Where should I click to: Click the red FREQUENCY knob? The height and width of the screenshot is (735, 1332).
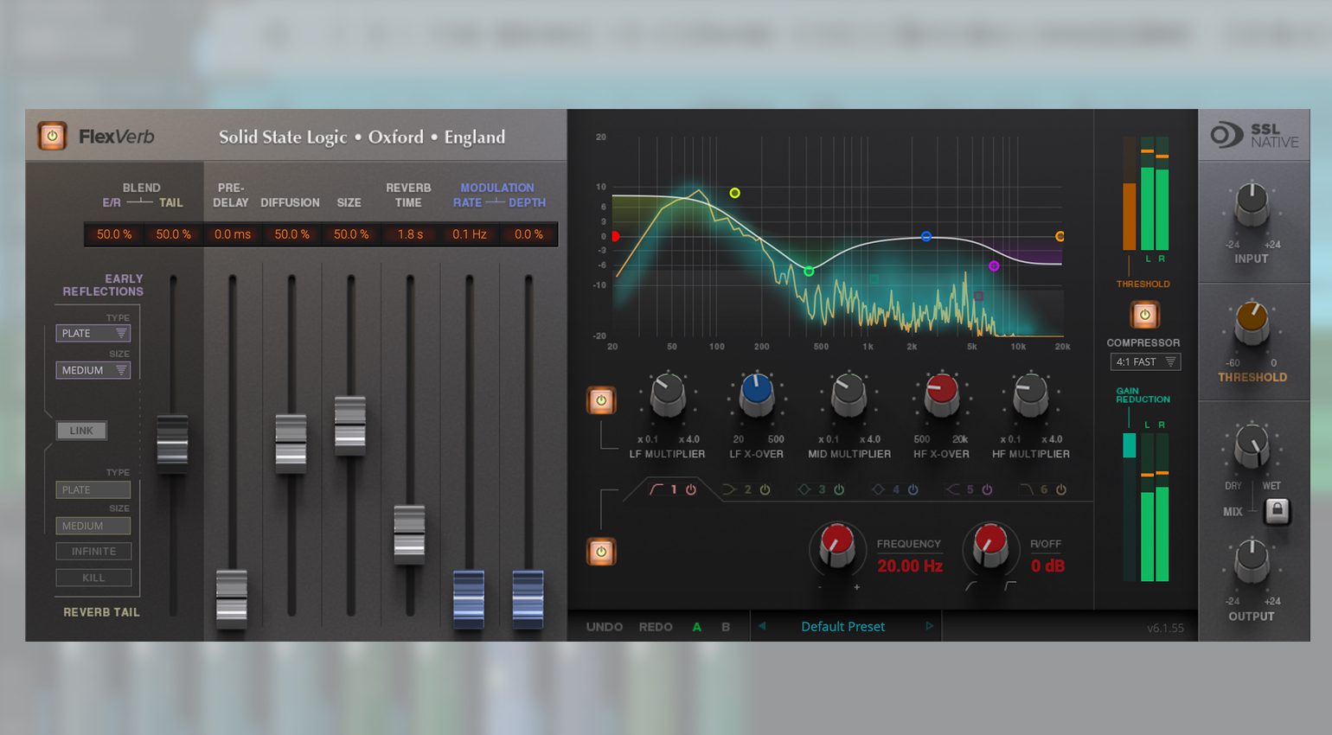(x=837, y=545)
